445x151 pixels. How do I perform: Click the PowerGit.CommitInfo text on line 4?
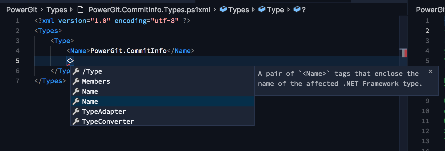129,51
